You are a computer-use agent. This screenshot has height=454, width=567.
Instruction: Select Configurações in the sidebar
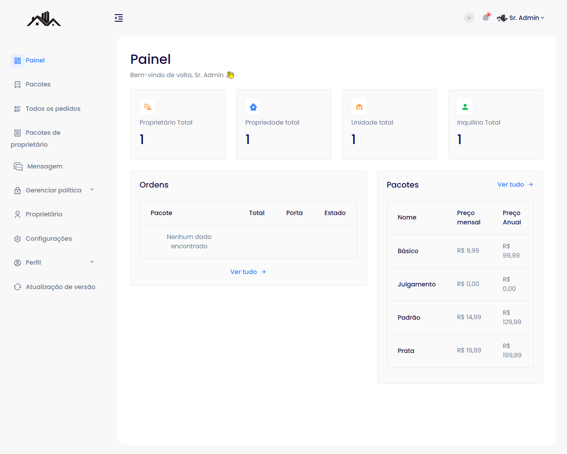pos(48,239)
